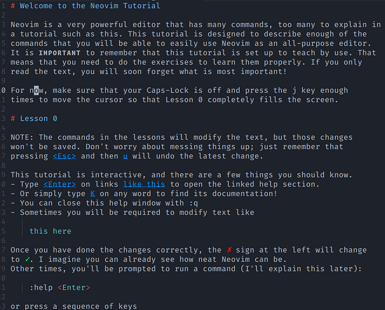The height and width of the screenshot is (310, 385).
Task: Click the <Esc> help link
Action: [64, 156]
